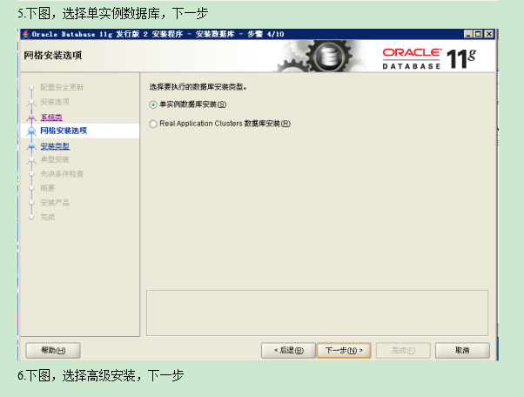Screen dimensions: 524x397
Task: Click the 后退(B) button
Action: [288, 351]
